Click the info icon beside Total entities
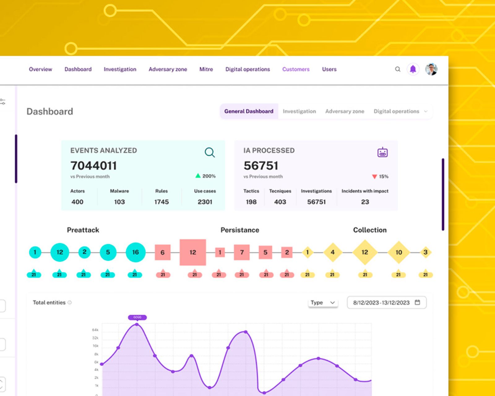This screenshot has width=495, height=396. pos(70,303)
